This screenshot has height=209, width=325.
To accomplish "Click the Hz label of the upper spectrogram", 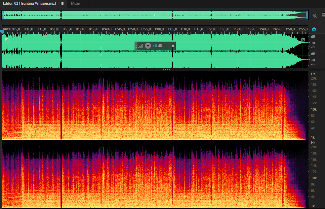I will point(313,74).
